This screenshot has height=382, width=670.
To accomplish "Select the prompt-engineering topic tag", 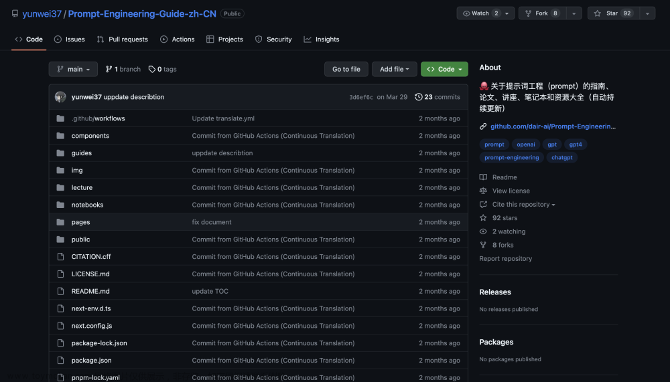I will (511, 157).
